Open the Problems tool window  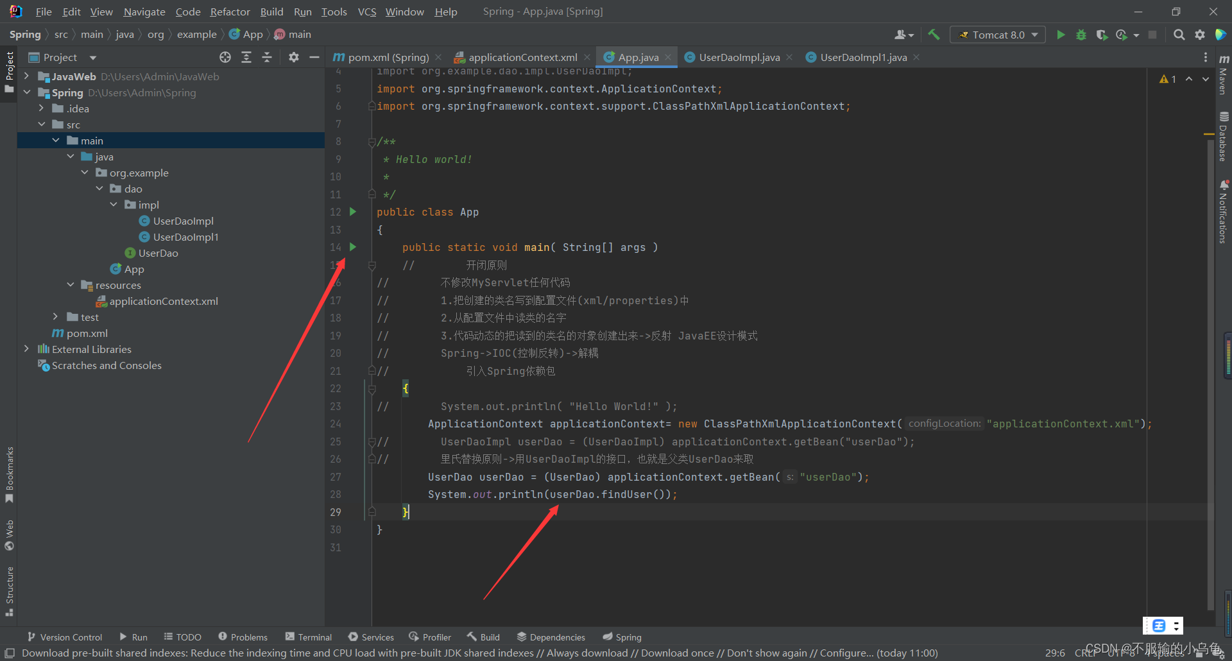pos(243,637)
